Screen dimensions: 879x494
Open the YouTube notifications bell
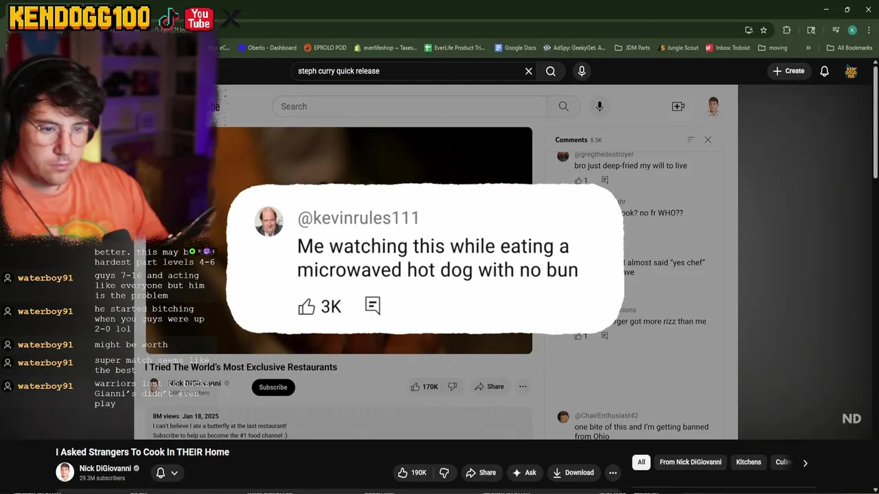tap(824, 71)
